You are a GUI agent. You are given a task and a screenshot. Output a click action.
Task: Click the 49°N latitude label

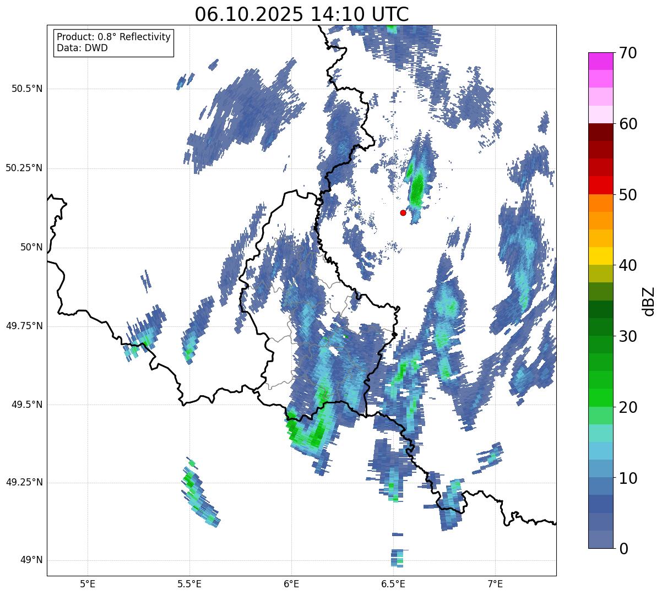31,560
